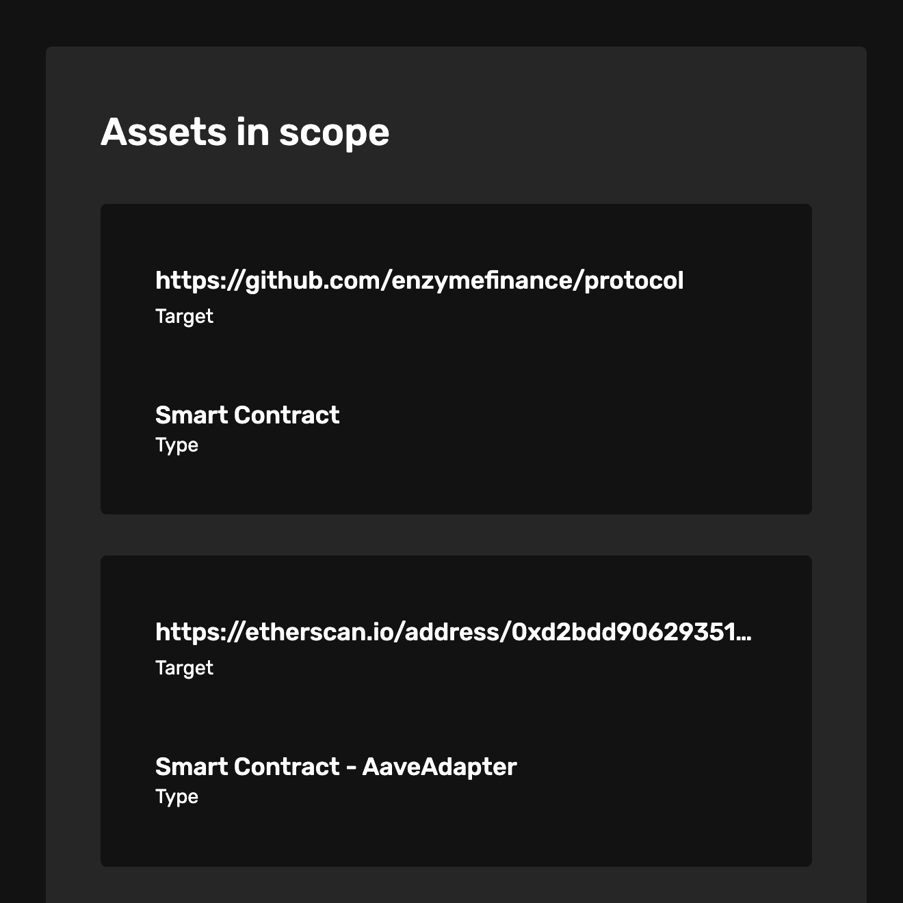Screen dimensions: 903x903
Task: Open the truncated etherscan.io address link
Action: [x=454, y=632]
